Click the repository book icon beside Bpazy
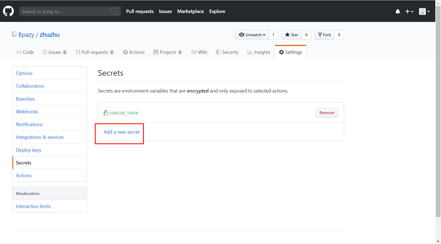441x244 pixels. click(x=14, y=34)
